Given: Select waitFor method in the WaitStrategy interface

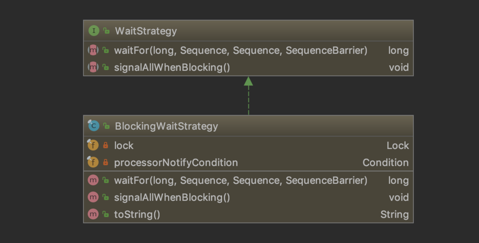Looking at the screenshot, I should 240,51.
